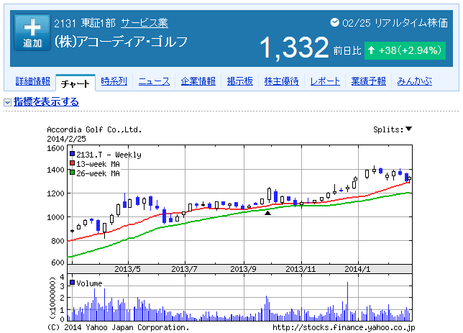This screenshot has width=463, height=333.
Task: Click the 前日比 label
Action: pyautogui.click(x=347, y=51)
